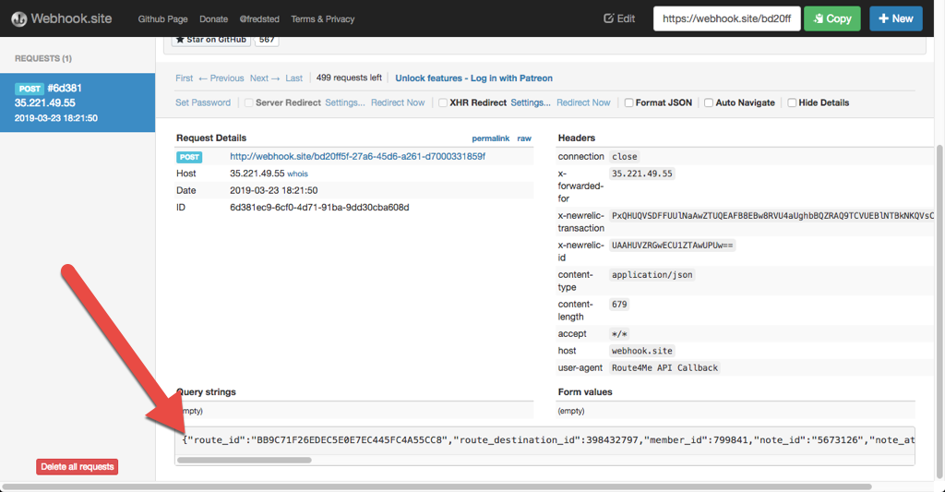Open the raw request link

click(x=523, y=138)
